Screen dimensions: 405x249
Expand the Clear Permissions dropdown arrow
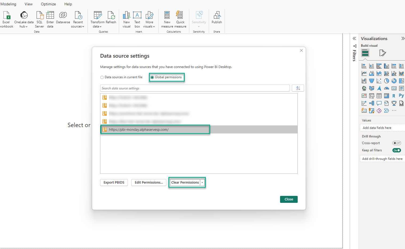202,183
